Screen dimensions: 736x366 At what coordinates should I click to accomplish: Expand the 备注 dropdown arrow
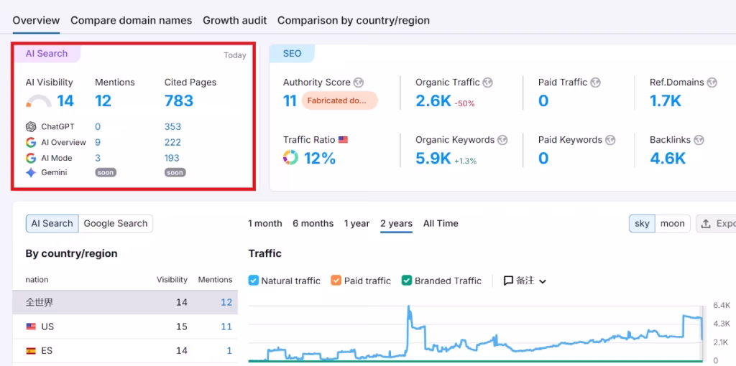pyautogui.click(x=543, y=281)
